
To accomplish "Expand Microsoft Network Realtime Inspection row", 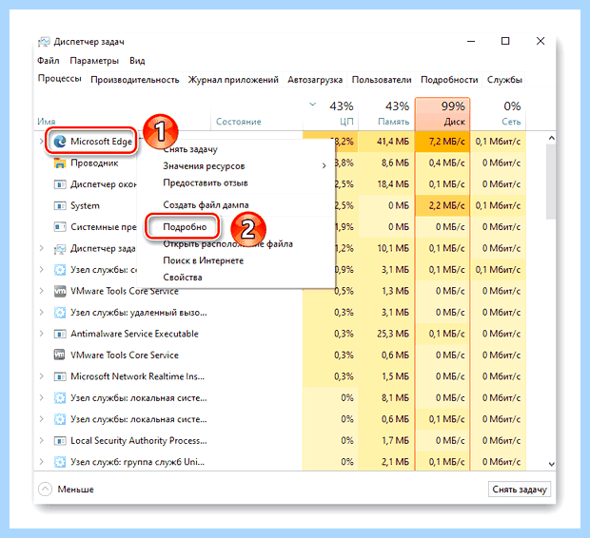I will tap(41, 376).
